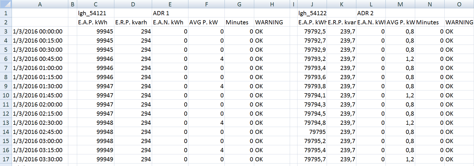Select column M by its header

pyautogui.click(x=400, y=4)
